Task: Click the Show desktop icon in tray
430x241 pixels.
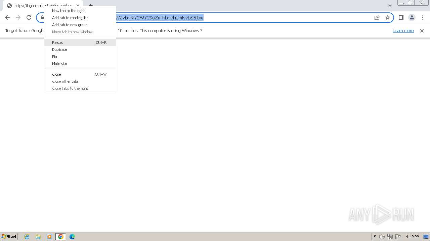Action: [426, 237]
